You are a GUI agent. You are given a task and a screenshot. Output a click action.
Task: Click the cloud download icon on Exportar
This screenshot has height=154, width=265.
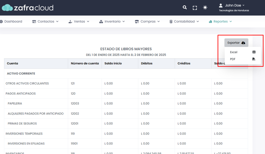pos(243,43)
